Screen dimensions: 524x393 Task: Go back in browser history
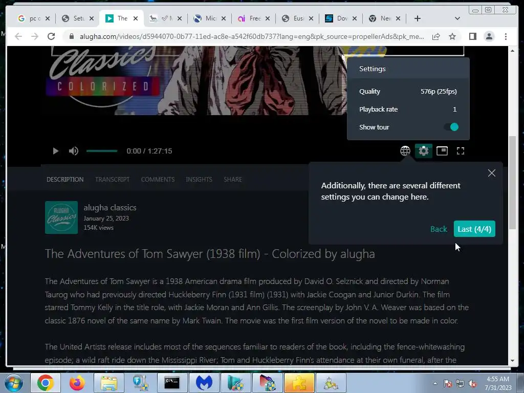click(x=18, y=36)
